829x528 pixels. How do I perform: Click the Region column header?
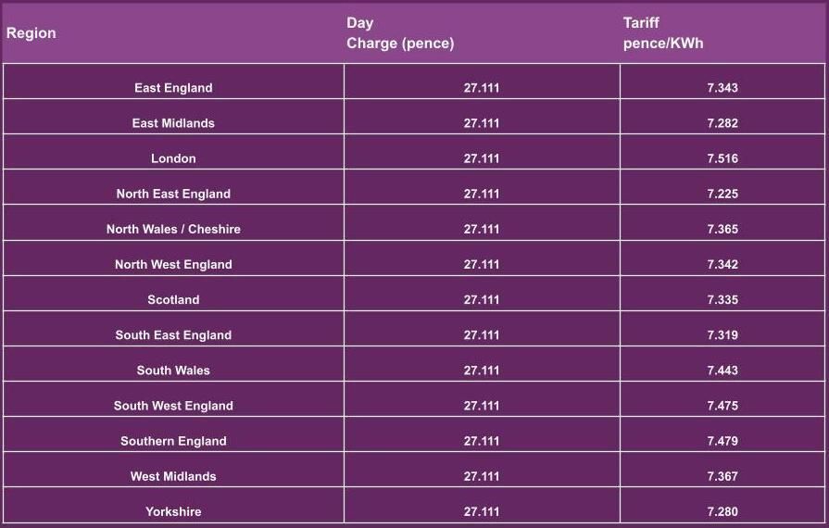(31, 33)
